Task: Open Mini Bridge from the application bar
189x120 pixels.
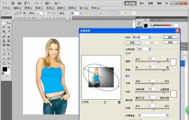Action: 20,3
